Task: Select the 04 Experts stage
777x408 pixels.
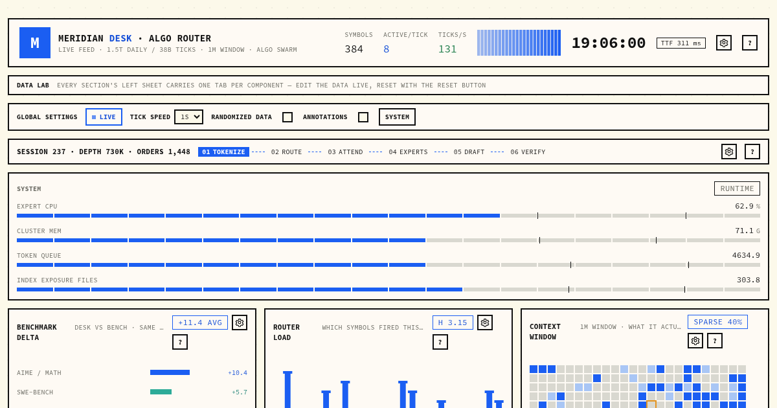Action: tap(408, 152)
